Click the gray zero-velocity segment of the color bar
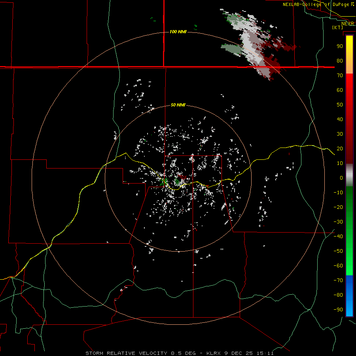 click(349, 175)
